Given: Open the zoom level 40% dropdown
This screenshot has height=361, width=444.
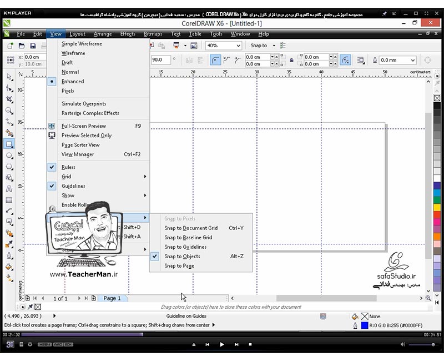Looking at the screenshot, I should pos(238,46).
